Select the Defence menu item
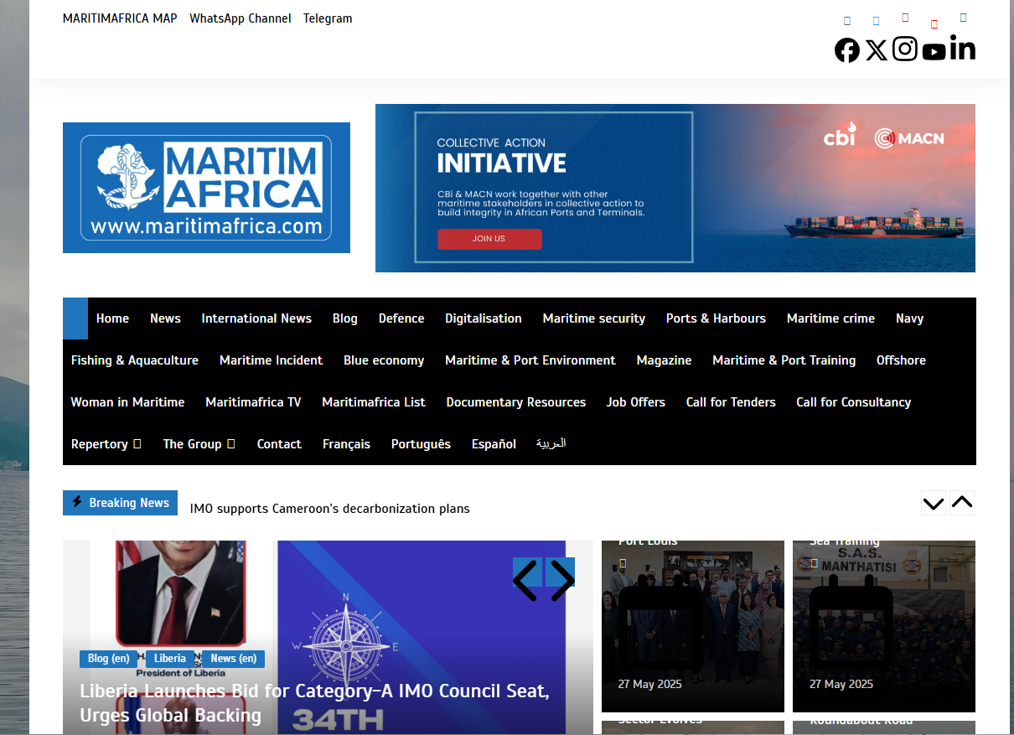1014x735 pixels. click(401, 318)
